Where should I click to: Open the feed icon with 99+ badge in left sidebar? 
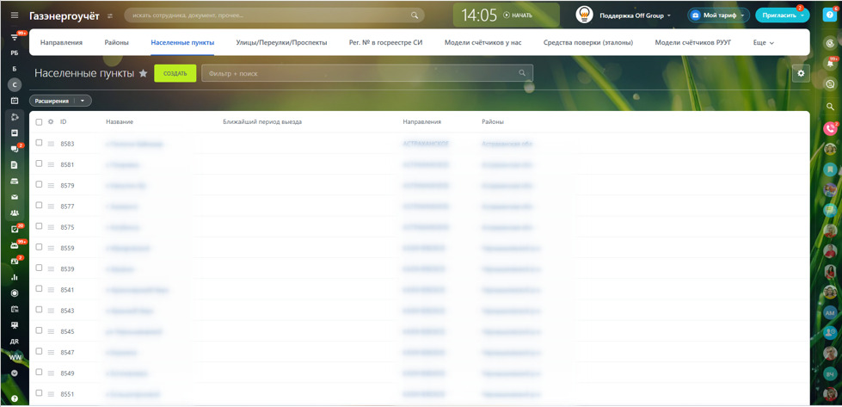pos(15,37)
